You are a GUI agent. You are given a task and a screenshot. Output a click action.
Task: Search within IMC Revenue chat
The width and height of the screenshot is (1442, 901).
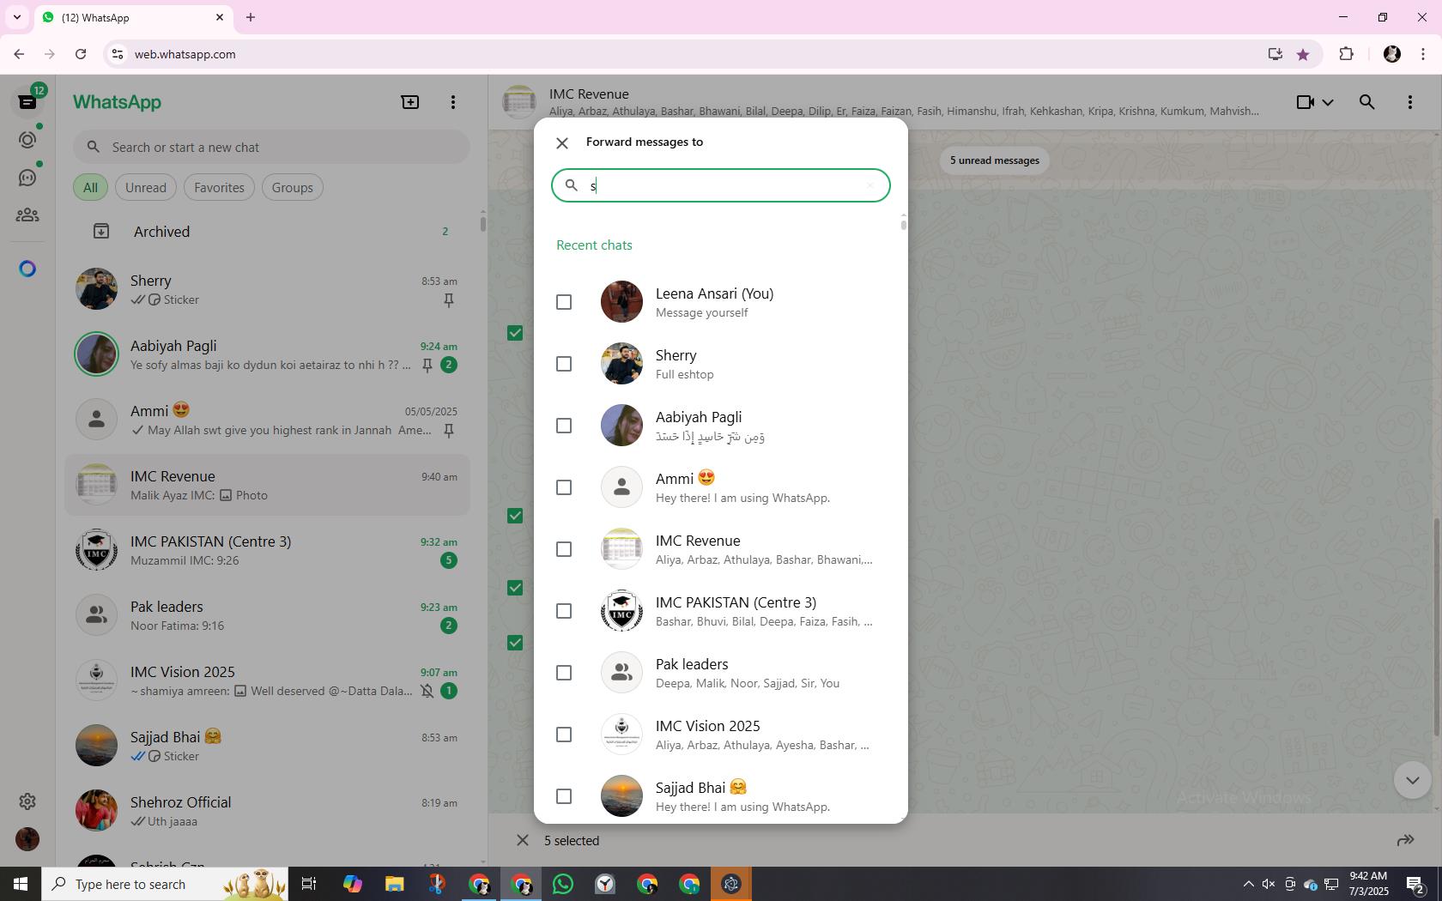pos(1367,102)
